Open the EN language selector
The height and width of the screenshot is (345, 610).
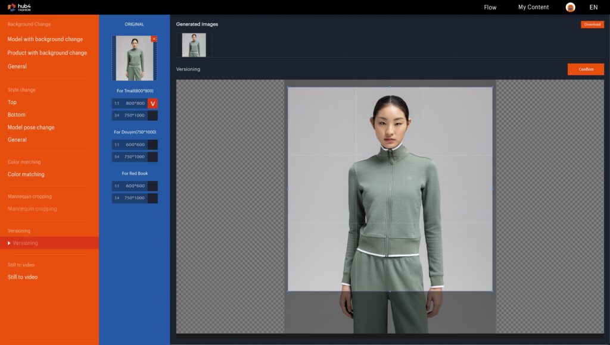click(x=593, y=7)
